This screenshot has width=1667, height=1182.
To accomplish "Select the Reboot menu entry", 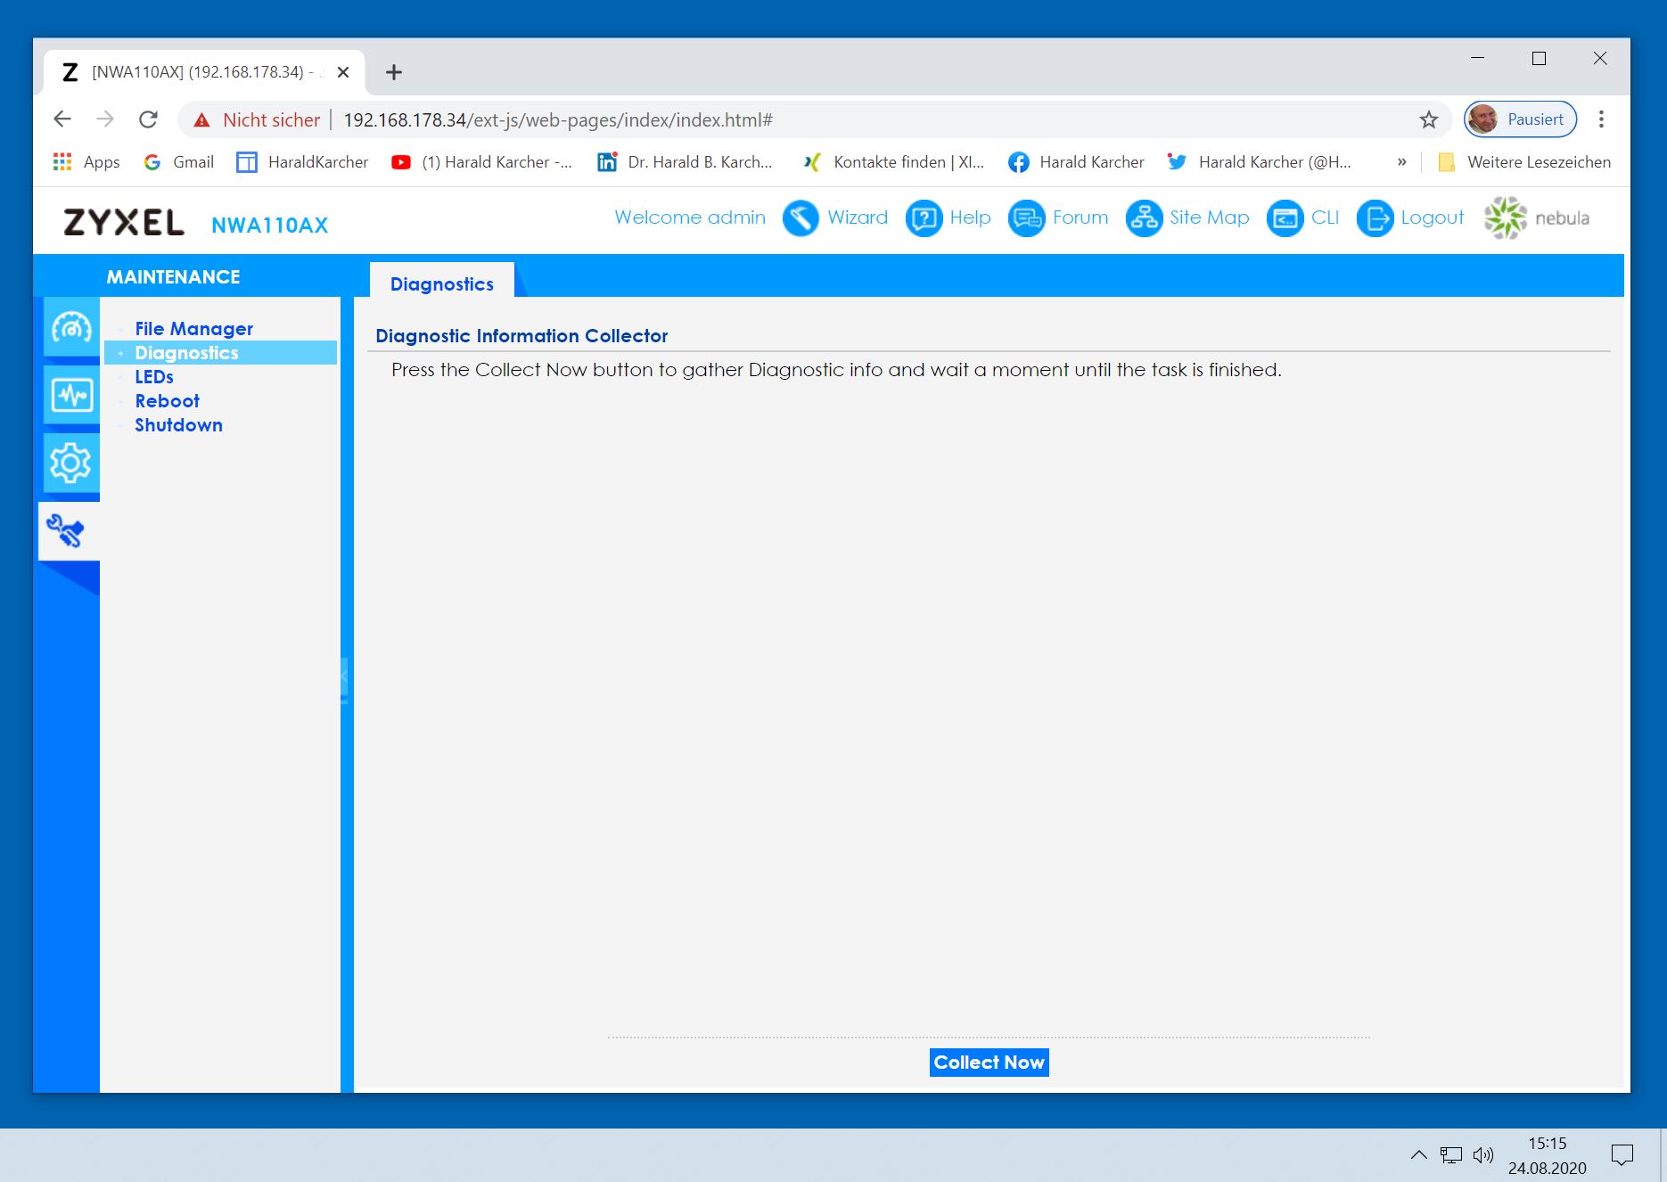I will point(167,401).
